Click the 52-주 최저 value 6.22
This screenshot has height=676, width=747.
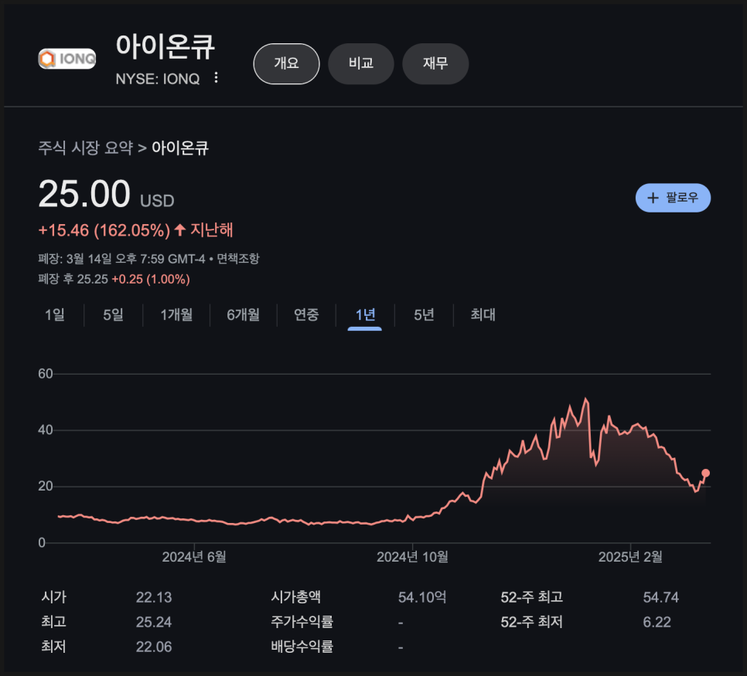click(657, 622)
